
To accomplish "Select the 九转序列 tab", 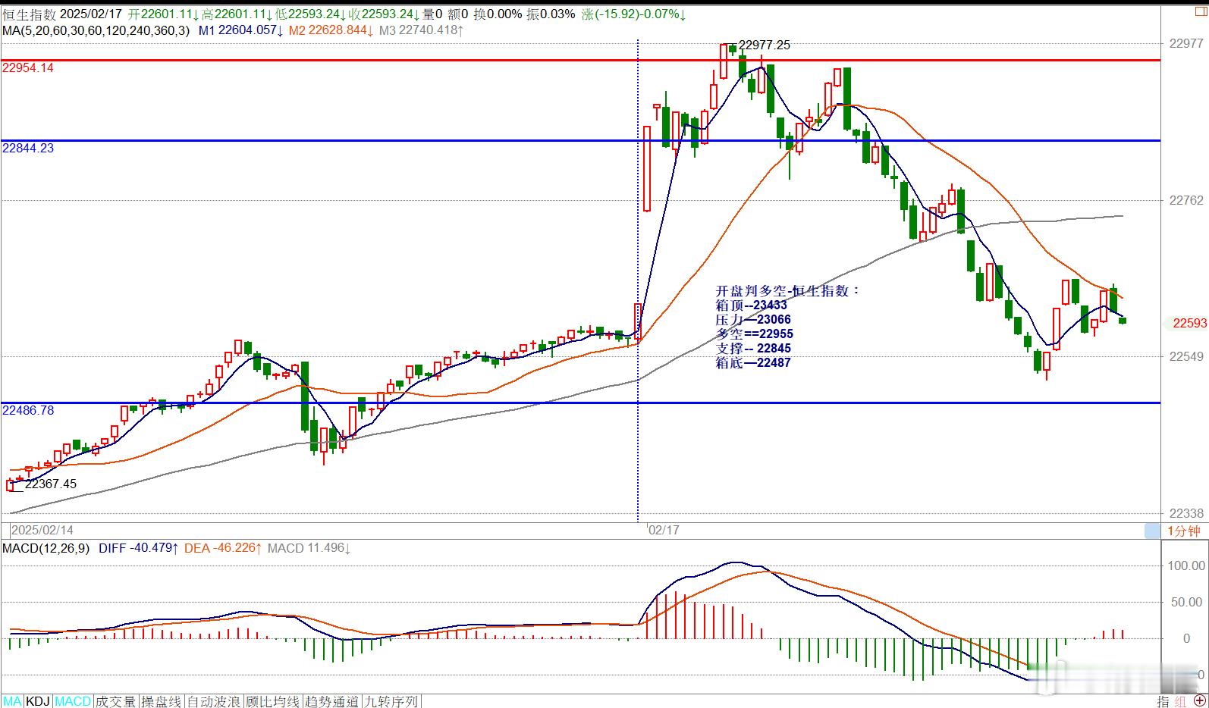I will pyautogui.click(x=391, y=701).
